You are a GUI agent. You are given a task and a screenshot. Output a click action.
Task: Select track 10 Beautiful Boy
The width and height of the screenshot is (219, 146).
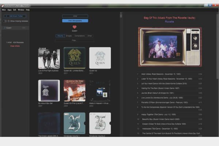pos(170,119)
